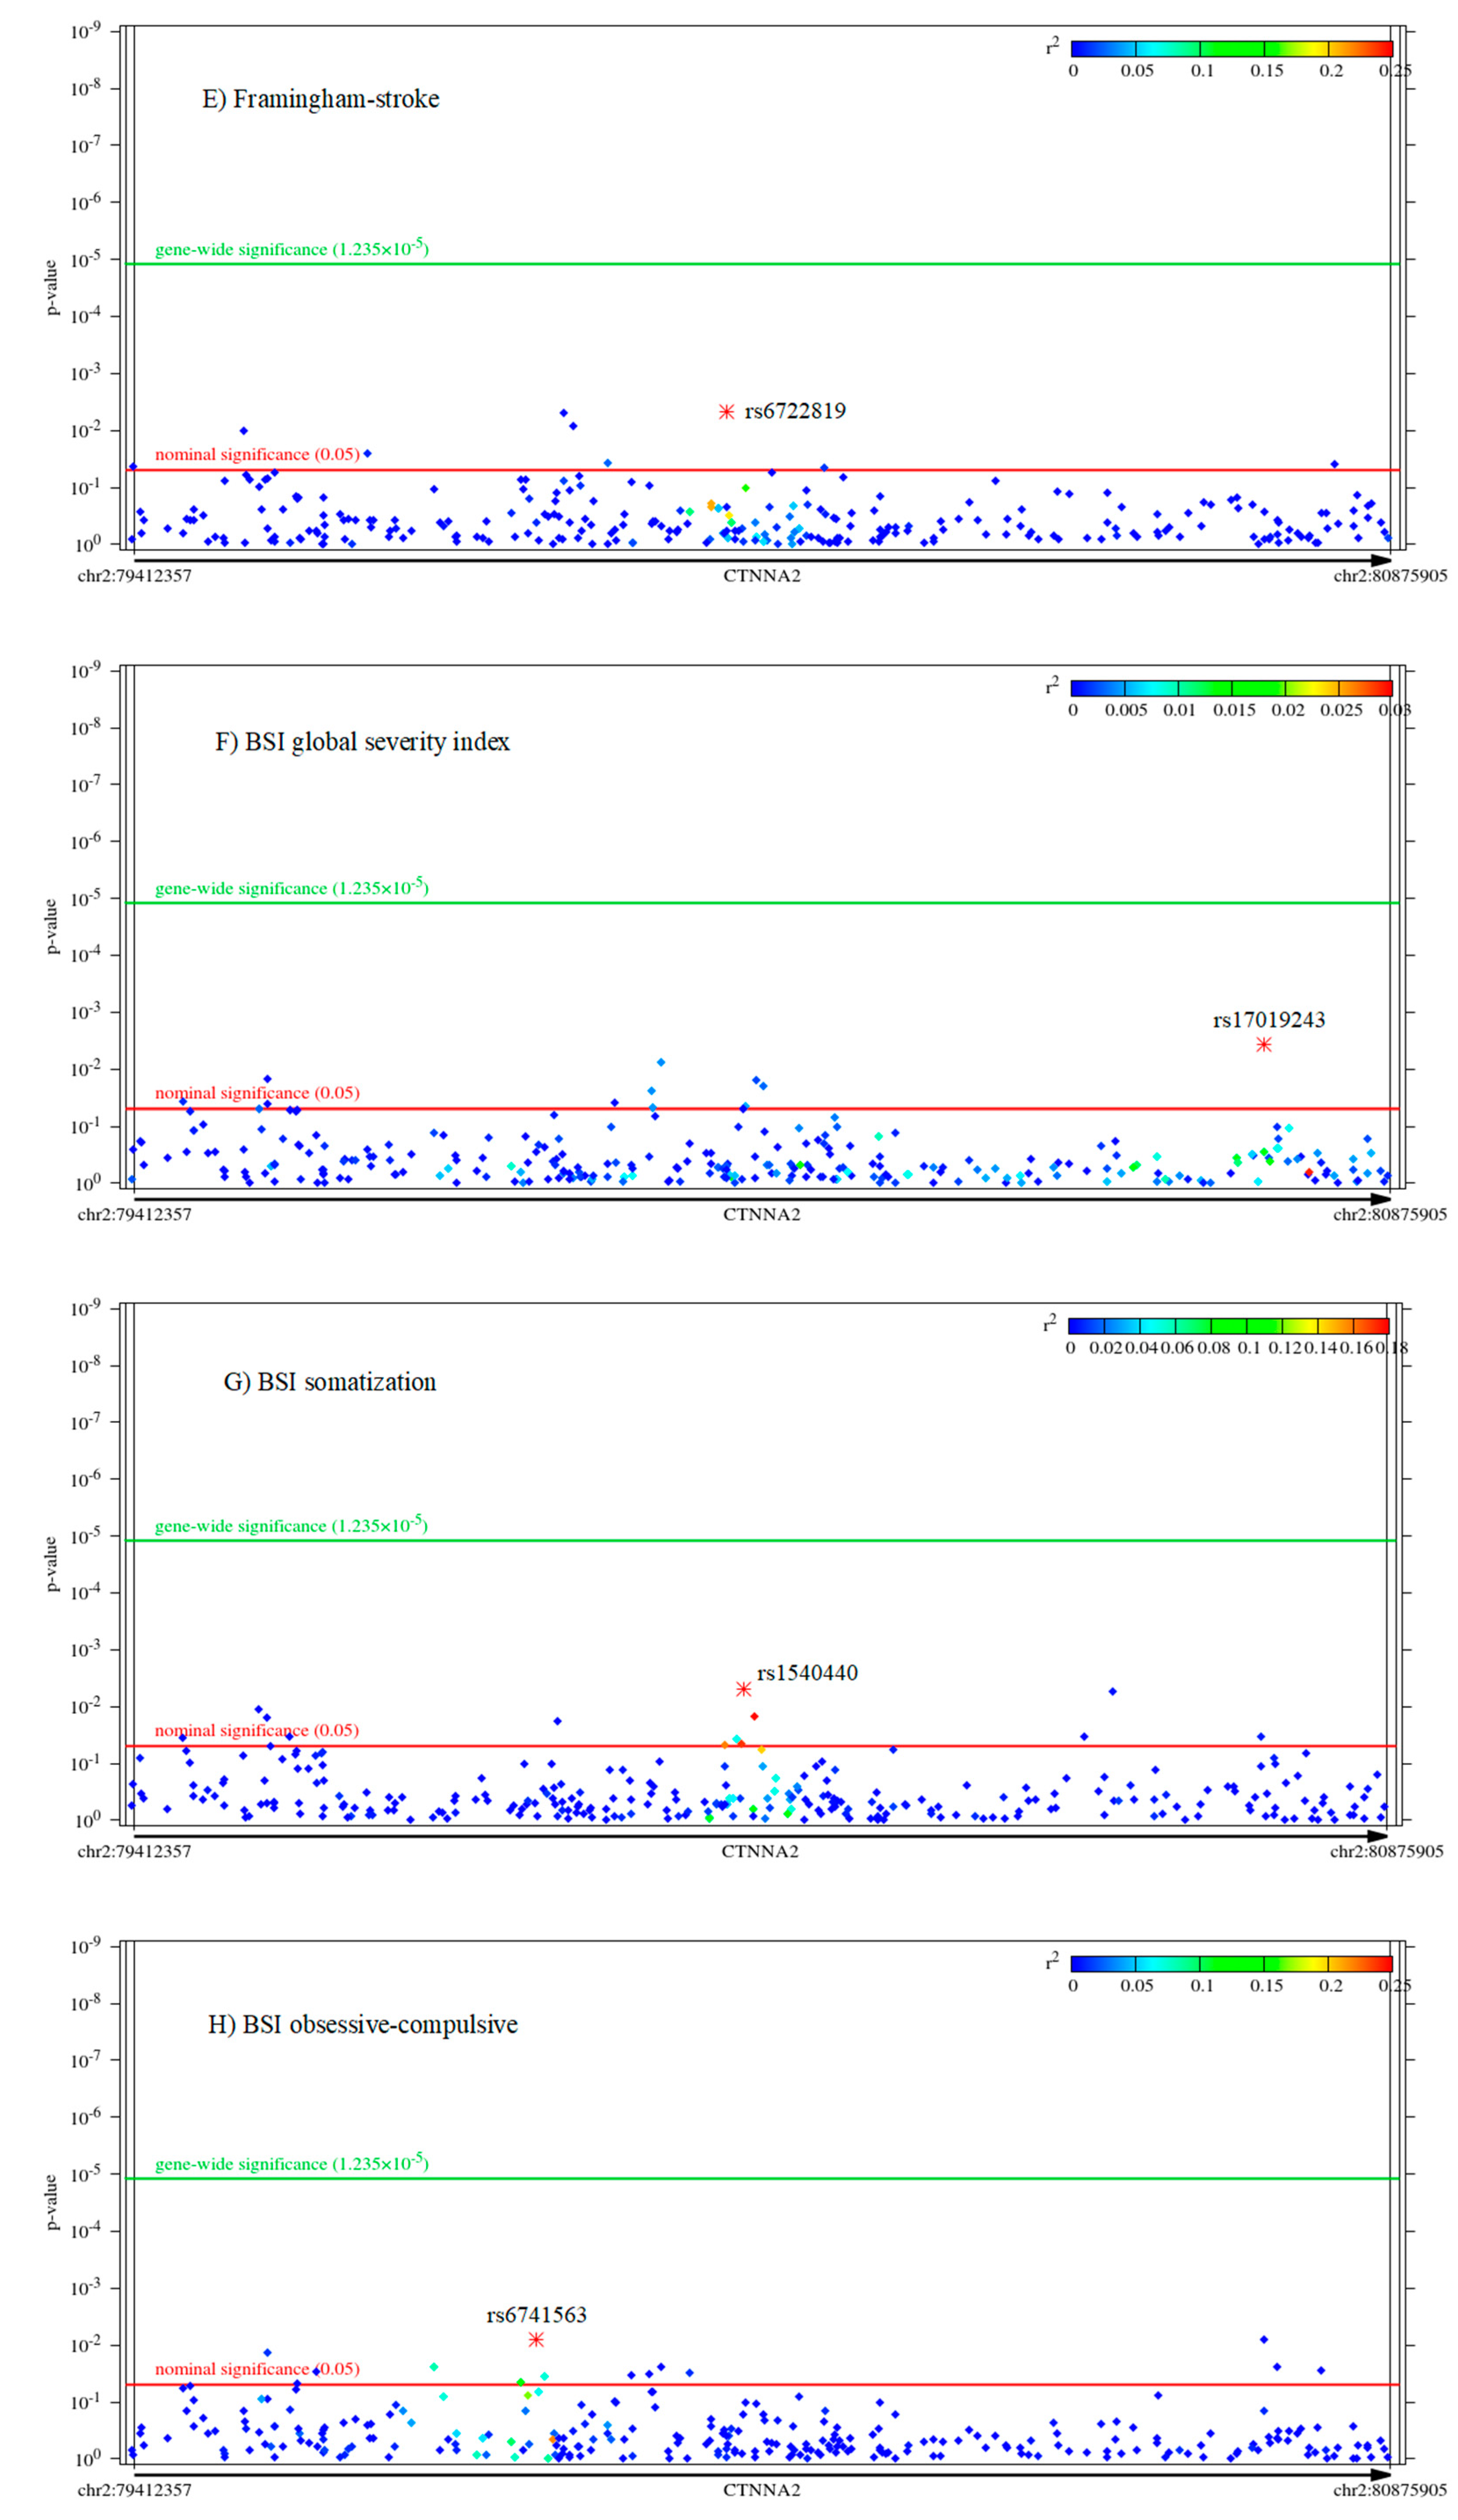
Task: Click the red asterisk marker for rs1540440
Action: tap(743, 1689)
